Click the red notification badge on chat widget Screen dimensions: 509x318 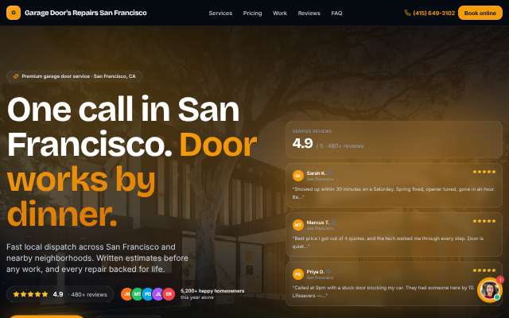click(500, 279)
